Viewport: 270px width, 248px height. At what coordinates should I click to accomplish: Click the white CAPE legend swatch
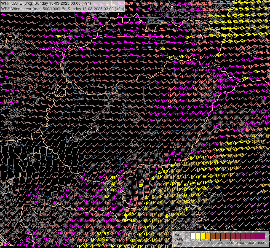(x=193, y=236)
